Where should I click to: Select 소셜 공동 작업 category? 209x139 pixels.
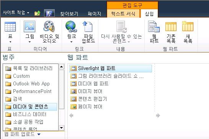pos(31,122)
